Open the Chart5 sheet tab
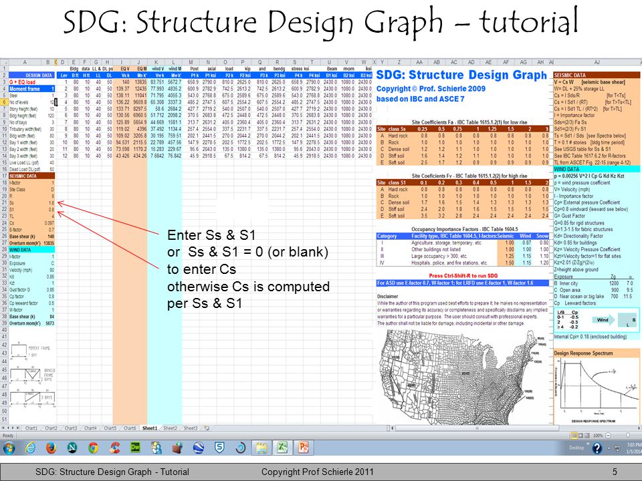The width and height of the screenshot is (642, 481). click(110, 428)
